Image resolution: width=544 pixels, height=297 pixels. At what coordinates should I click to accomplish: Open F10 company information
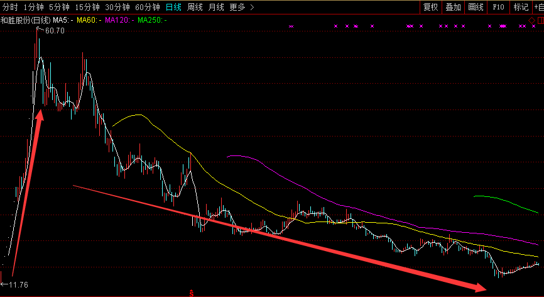[x=498, y=7]
